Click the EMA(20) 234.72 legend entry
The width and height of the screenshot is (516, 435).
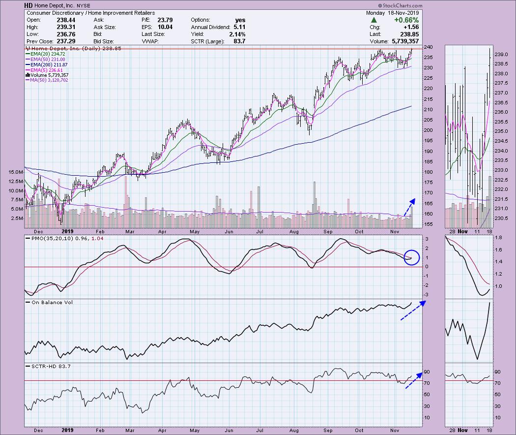pyautogui.click(x=46, y=54)
